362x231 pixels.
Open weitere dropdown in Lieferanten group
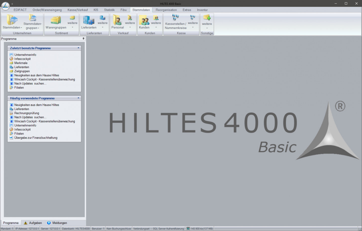click(x=103, y=22)
